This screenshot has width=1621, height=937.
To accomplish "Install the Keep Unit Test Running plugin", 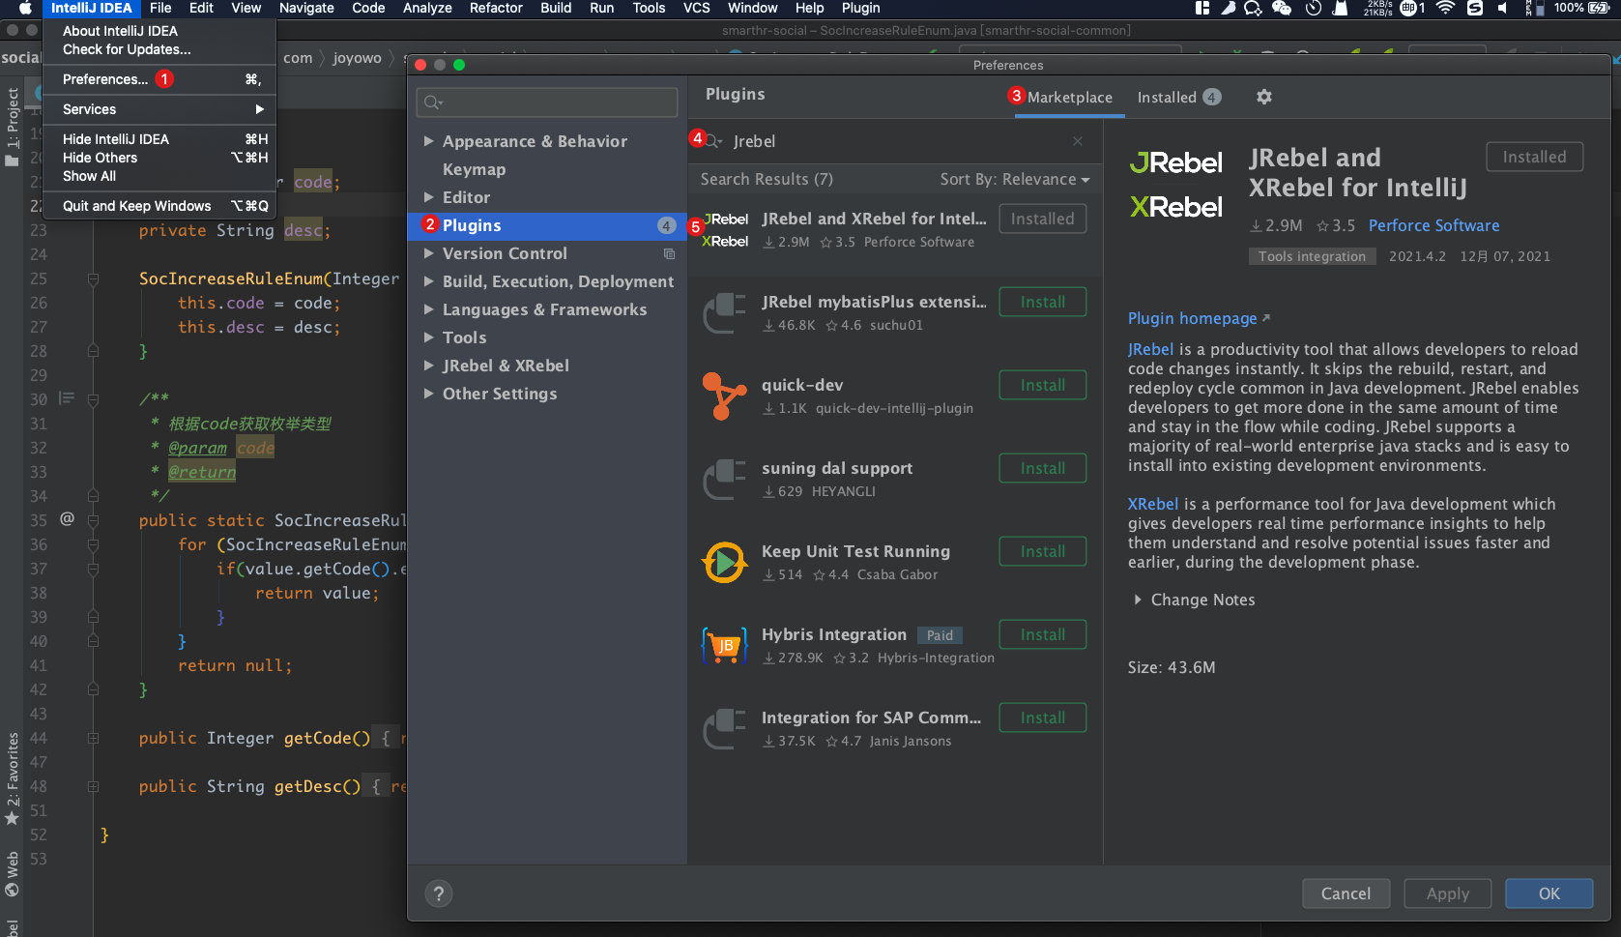I will tap(1043, 551).
